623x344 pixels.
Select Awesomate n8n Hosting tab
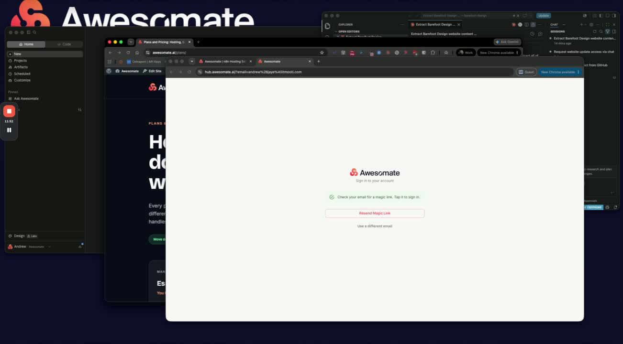tap(225, 61)
